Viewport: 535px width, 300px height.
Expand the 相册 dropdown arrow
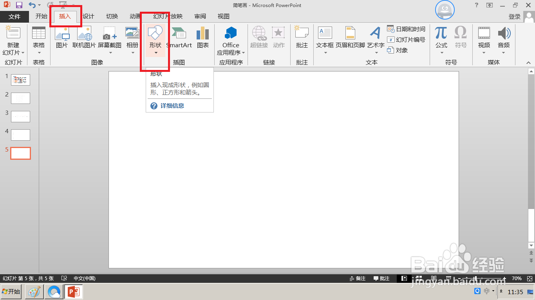(132, 53)
